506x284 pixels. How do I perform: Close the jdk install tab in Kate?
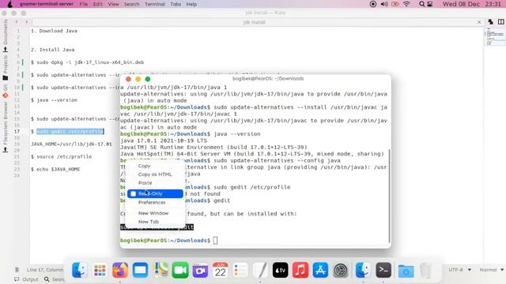coord(479,22)
